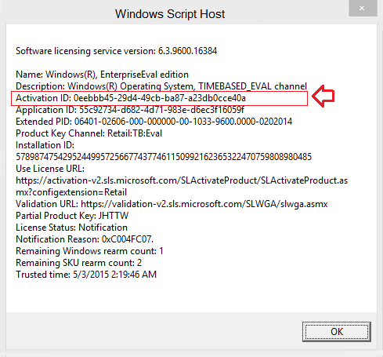Click the Description TIMEBASED_EVAL channel line
This screenshot has height=357, width=383.
coord(161,86)
